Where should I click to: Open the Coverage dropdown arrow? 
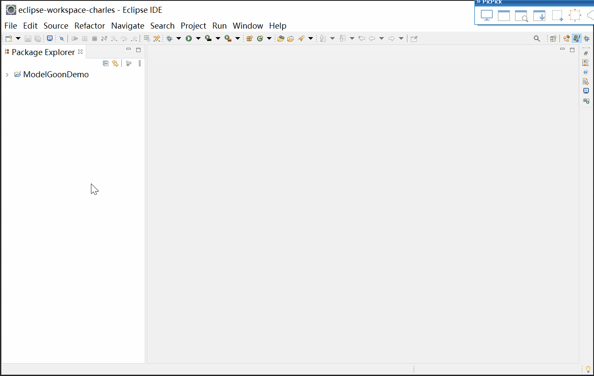tap(218, 38)
